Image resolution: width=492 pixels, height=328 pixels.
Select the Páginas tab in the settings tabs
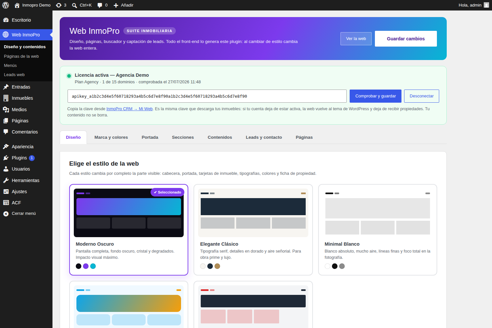304,137
